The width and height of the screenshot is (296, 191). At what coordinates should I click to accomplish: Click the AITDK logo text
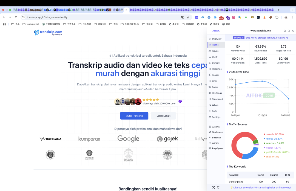pyautogui.click(x=216, y=31)
